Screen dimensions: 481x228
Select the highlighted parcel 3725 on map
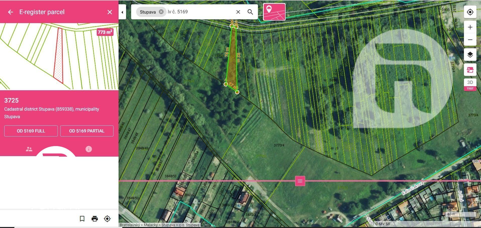pyautogui.click(x=232, y=59)
